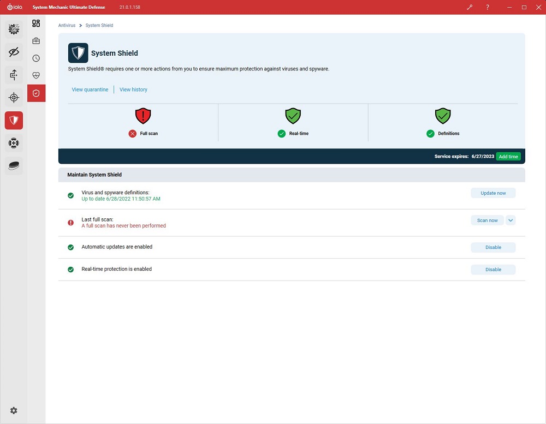Disable real-time protection
Image resolution: width=546 pixels, height=424 pixels.
(493, 270)
